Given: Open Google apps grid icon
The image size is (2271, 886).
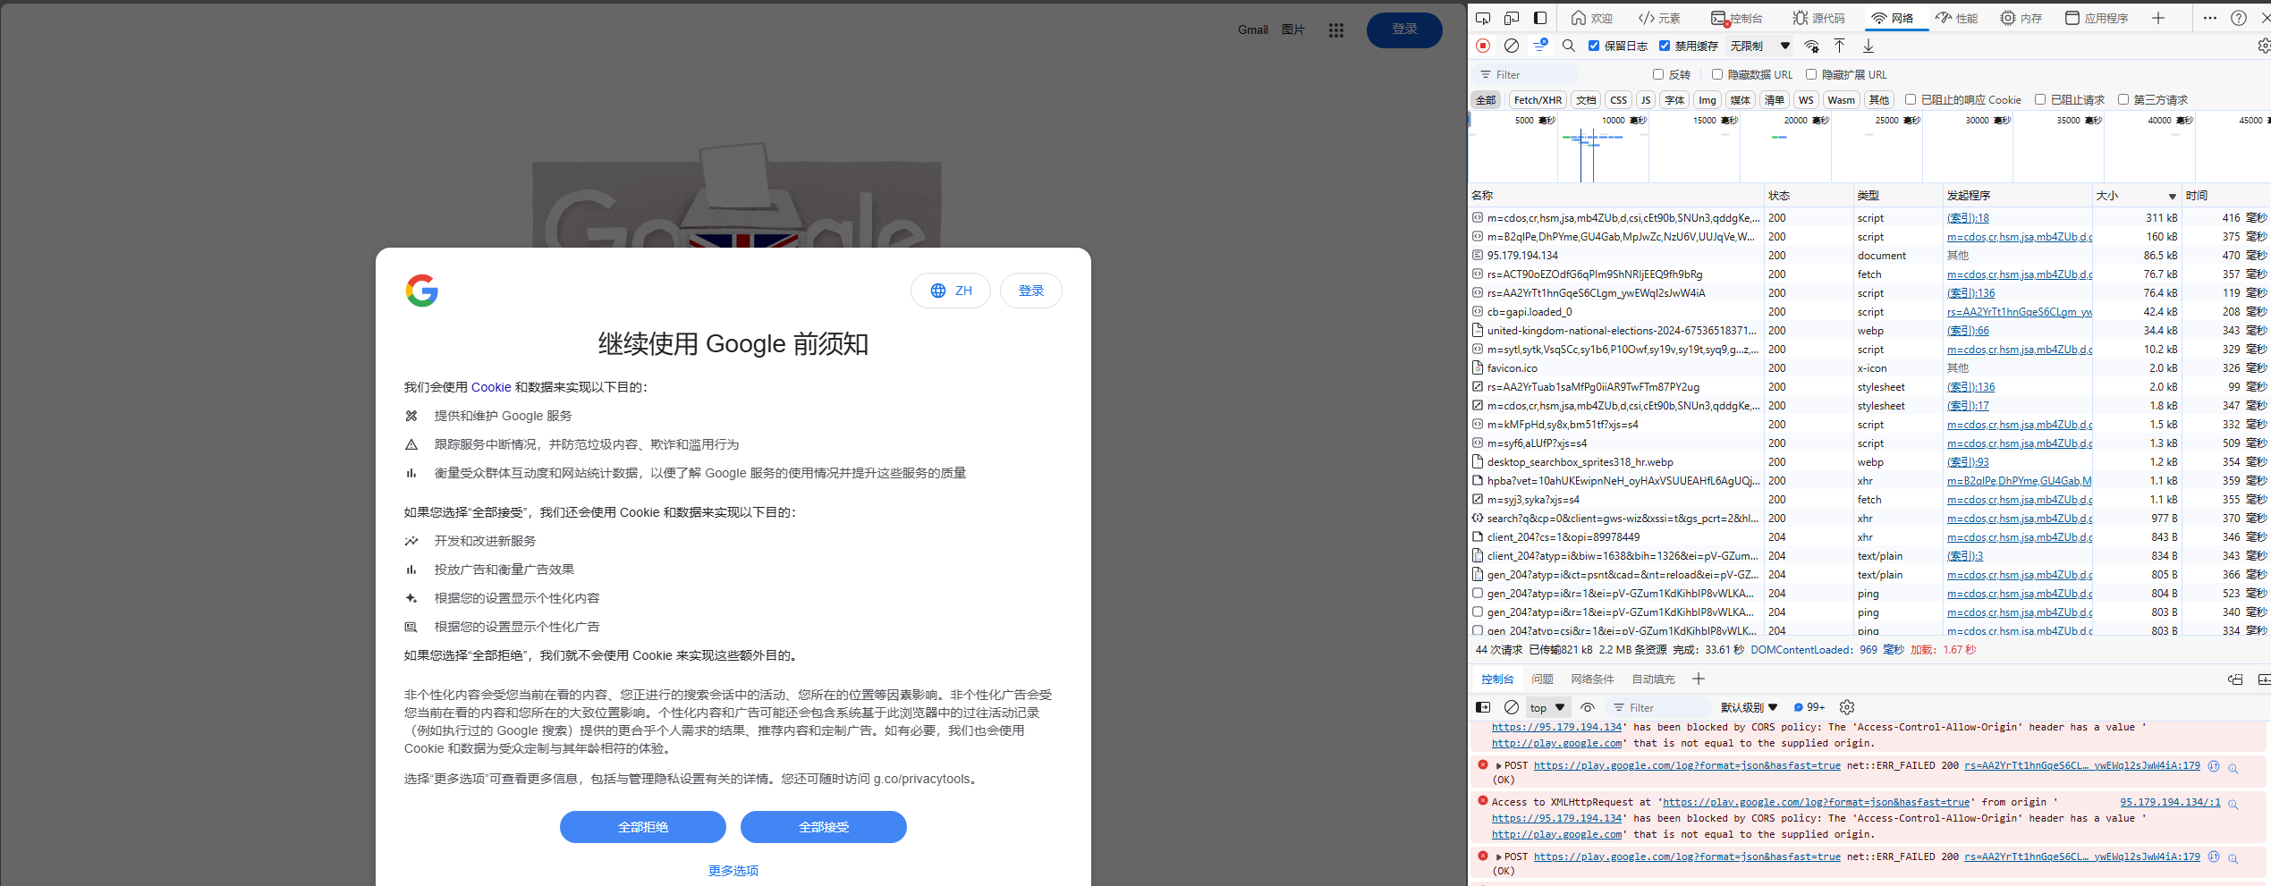Looking at the screenshot, I should 1336,30.
